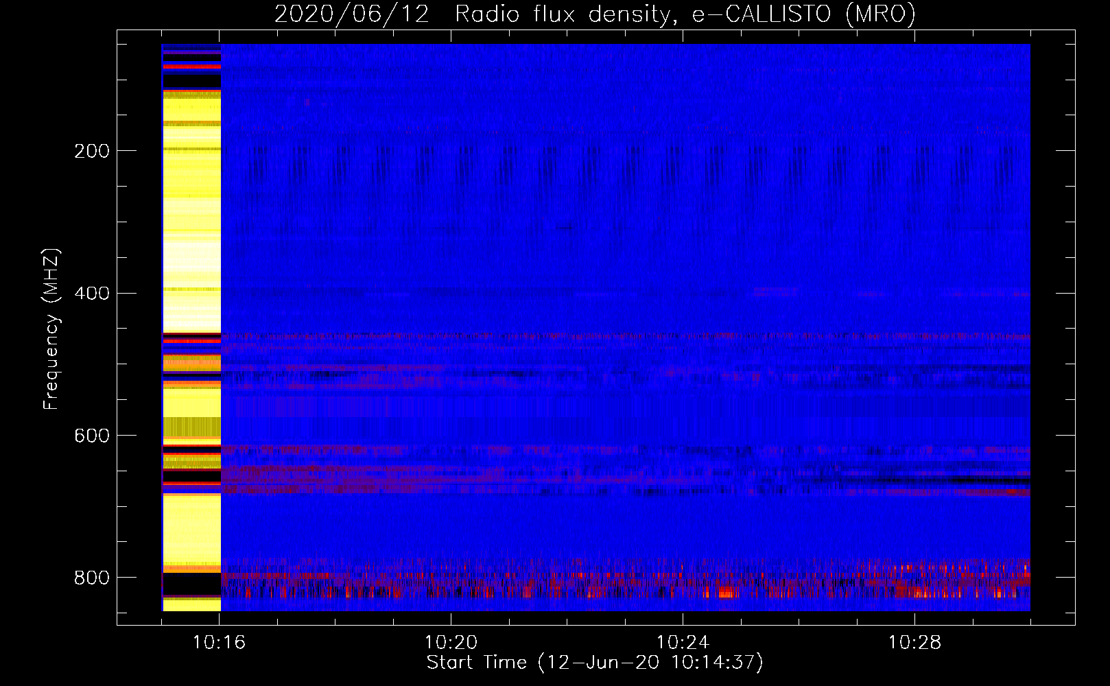Image resolution: width=1110 pixels, height=686 pixels.
Task: Click the 400 frequency tick label
Action: (x=92, y=294)
